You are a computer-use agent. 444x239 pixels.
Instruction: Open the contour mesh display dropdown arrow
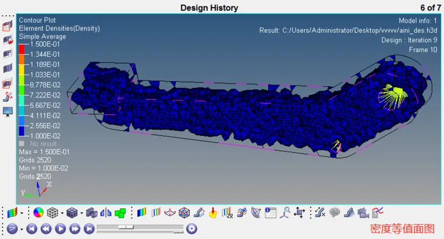(22, 213)
